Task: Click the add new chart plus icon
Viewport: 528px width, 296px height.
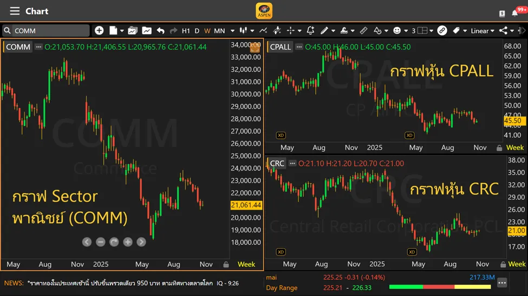Action: (x=99, y=31)
